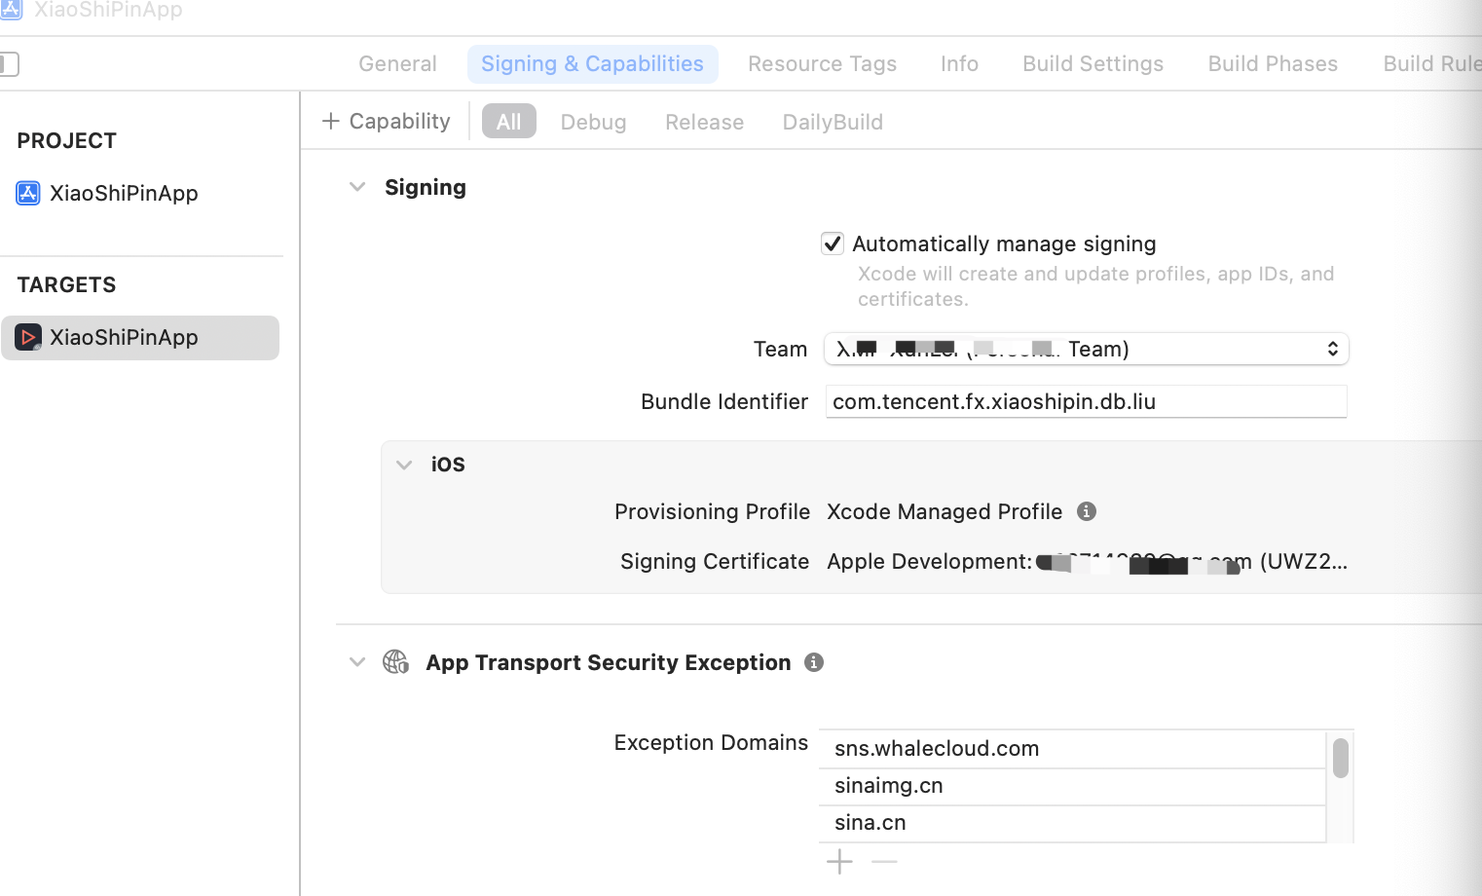Viewport: 1482px width, 896px height.
Task: Collapse App Transport Security Exception section
Action: coord(357,662)
